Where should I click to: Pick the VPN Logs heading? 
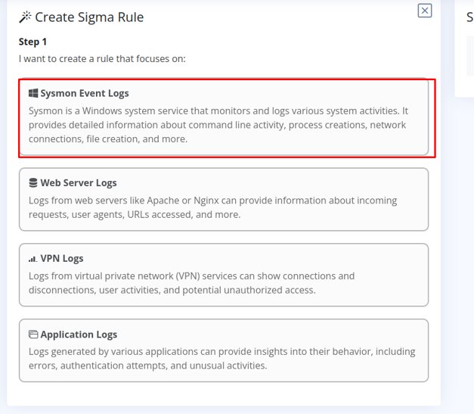62,258
